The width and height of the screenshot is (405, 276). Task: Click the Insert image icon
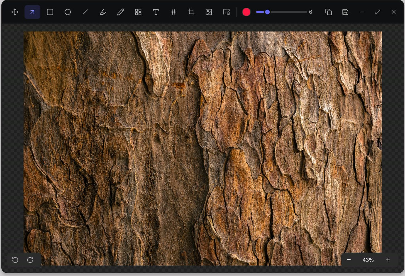(209, 12)
